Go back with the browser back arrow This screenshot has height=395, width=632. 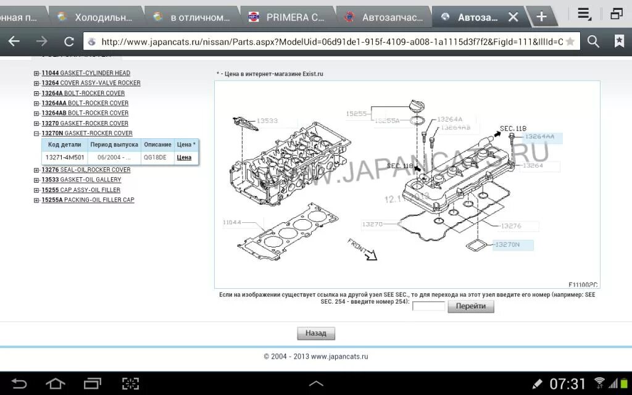[14, 41]
